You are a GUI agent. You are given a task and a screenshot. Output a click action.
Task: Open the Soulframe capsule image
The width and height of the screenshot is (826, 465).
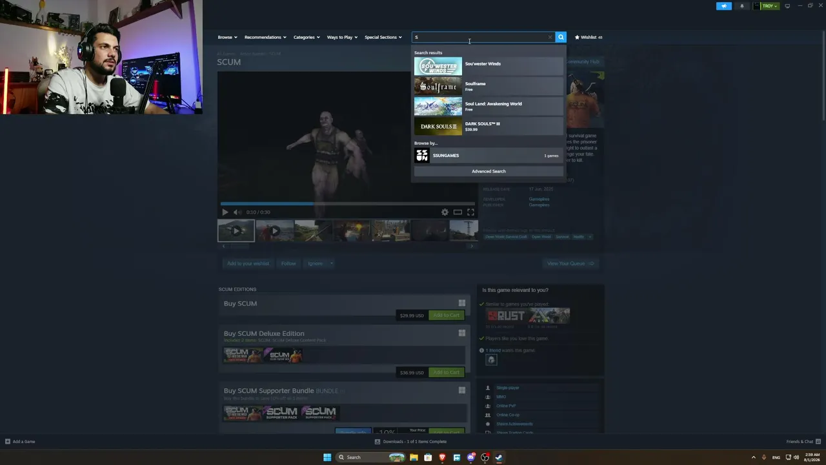[438, 87]
